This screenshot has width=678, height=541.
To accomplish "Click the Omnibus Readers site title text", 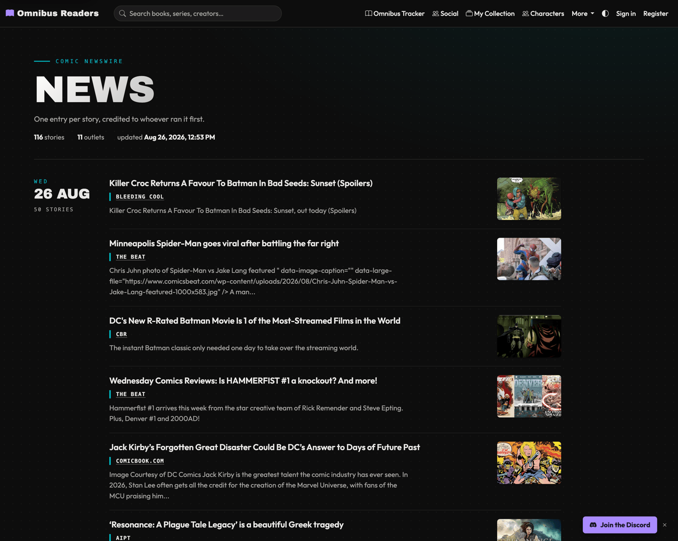I will click(58, 13).
